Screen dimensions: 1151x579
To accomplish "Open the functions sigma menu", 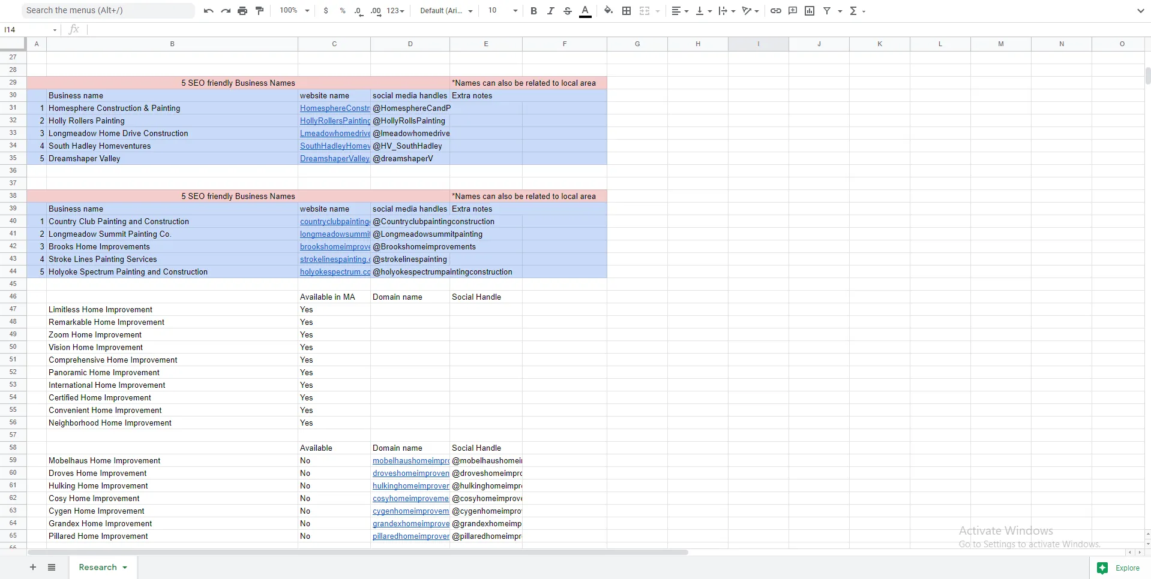I will pyautogui.click(x=857, y=11).
